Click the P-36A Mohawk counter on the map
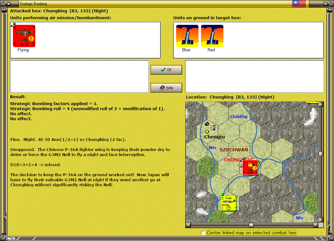The height and width of the screenshot is (241, 334). (x=228, y=203)
